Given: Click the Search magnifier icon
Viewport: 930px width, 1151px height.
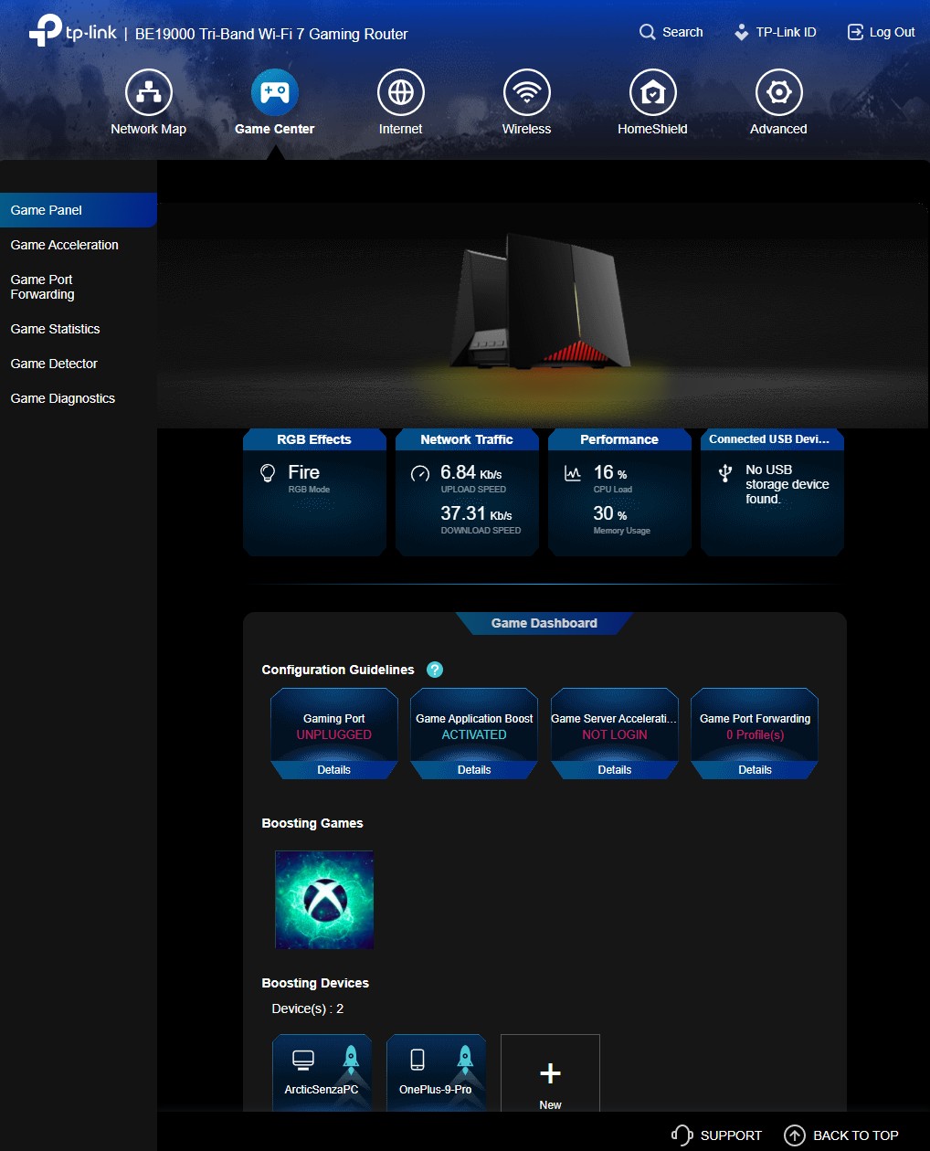Looking at the screenshot, I should pos(648,32).
